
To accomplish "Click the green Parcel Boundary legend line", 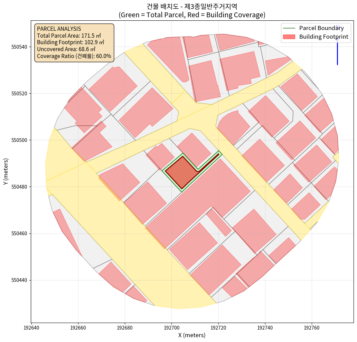I will coord(289,28).
